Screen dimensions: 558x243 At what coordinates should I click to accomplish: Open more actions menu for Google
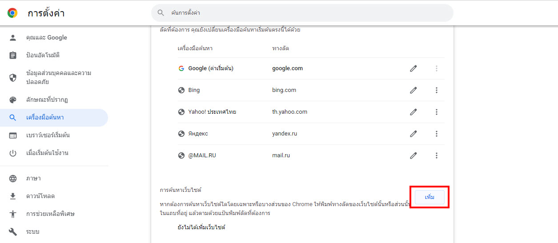point(437,68)
